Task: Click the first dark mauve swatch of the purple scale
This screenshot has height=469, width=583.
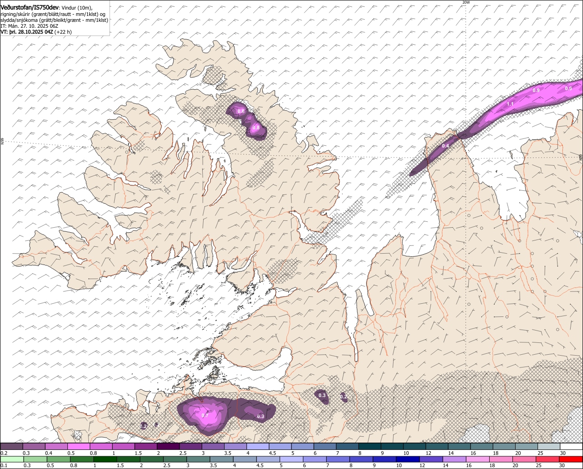Action: pyautogui.click(x=11, y=446)
